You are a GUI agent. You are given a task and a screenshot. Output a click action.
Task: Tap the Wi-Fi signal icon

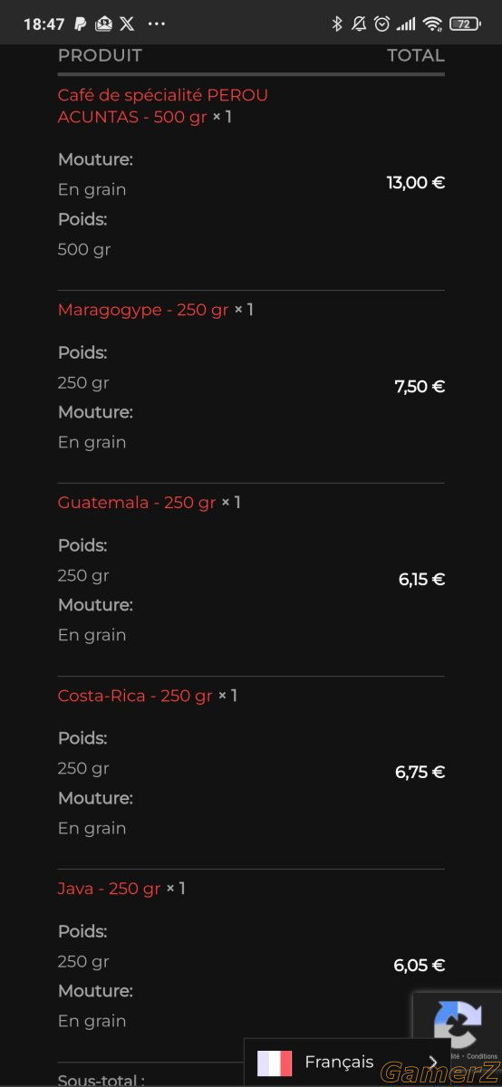point(432,24)
